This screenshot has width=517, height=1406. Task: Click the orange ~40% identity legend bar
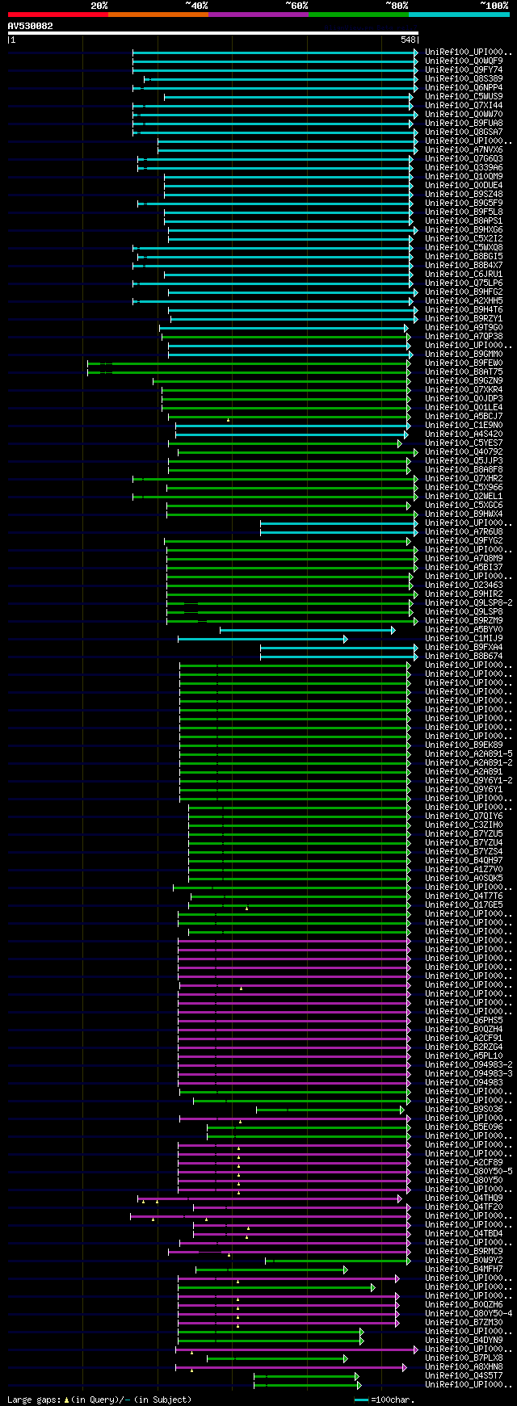(x=158, y=14)
